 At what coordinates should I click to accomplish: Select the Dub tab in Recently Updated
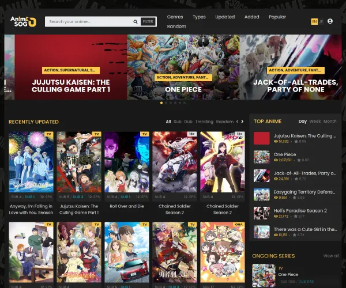(x=188, y=122)
